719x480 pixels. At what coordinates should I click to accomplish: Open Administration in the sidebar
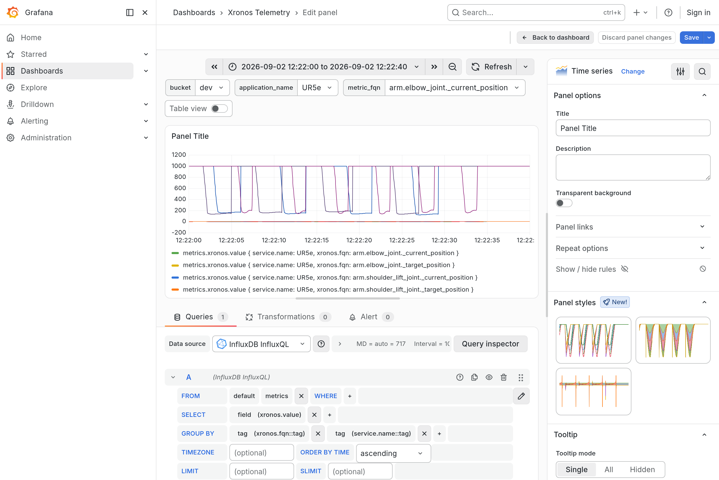(x=46, y=138)
